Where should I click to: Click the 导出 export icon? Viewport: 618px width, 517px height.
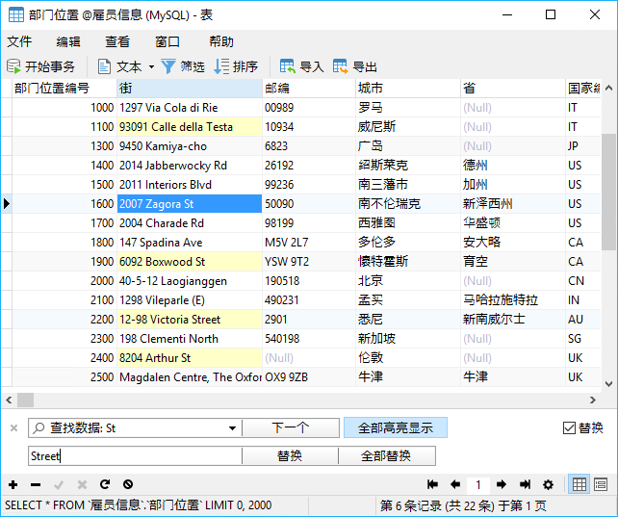tap(340, 66)
